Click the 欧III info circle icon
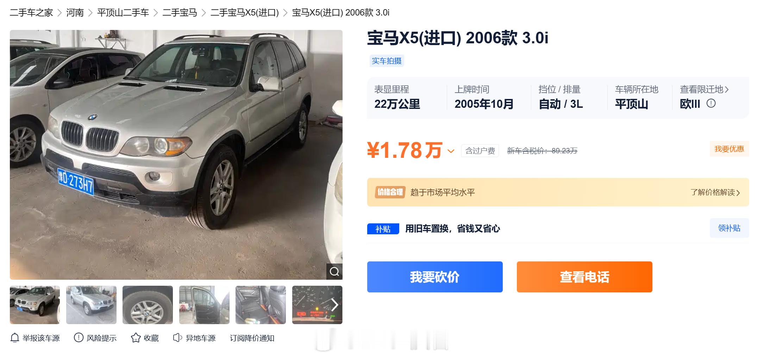Viewport: 764px width, 359px height. click(711, 103)
